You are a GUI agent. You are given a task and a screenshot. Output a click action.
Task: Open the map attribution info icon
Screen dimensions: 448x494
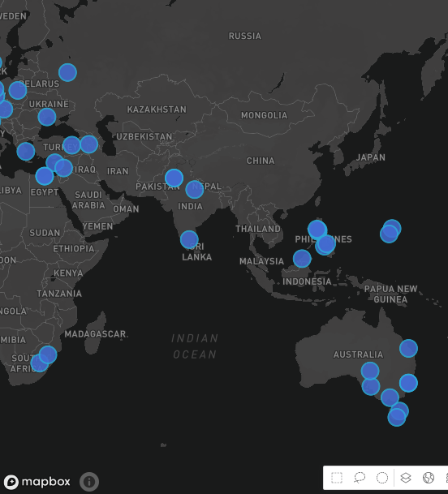(89, 481)
